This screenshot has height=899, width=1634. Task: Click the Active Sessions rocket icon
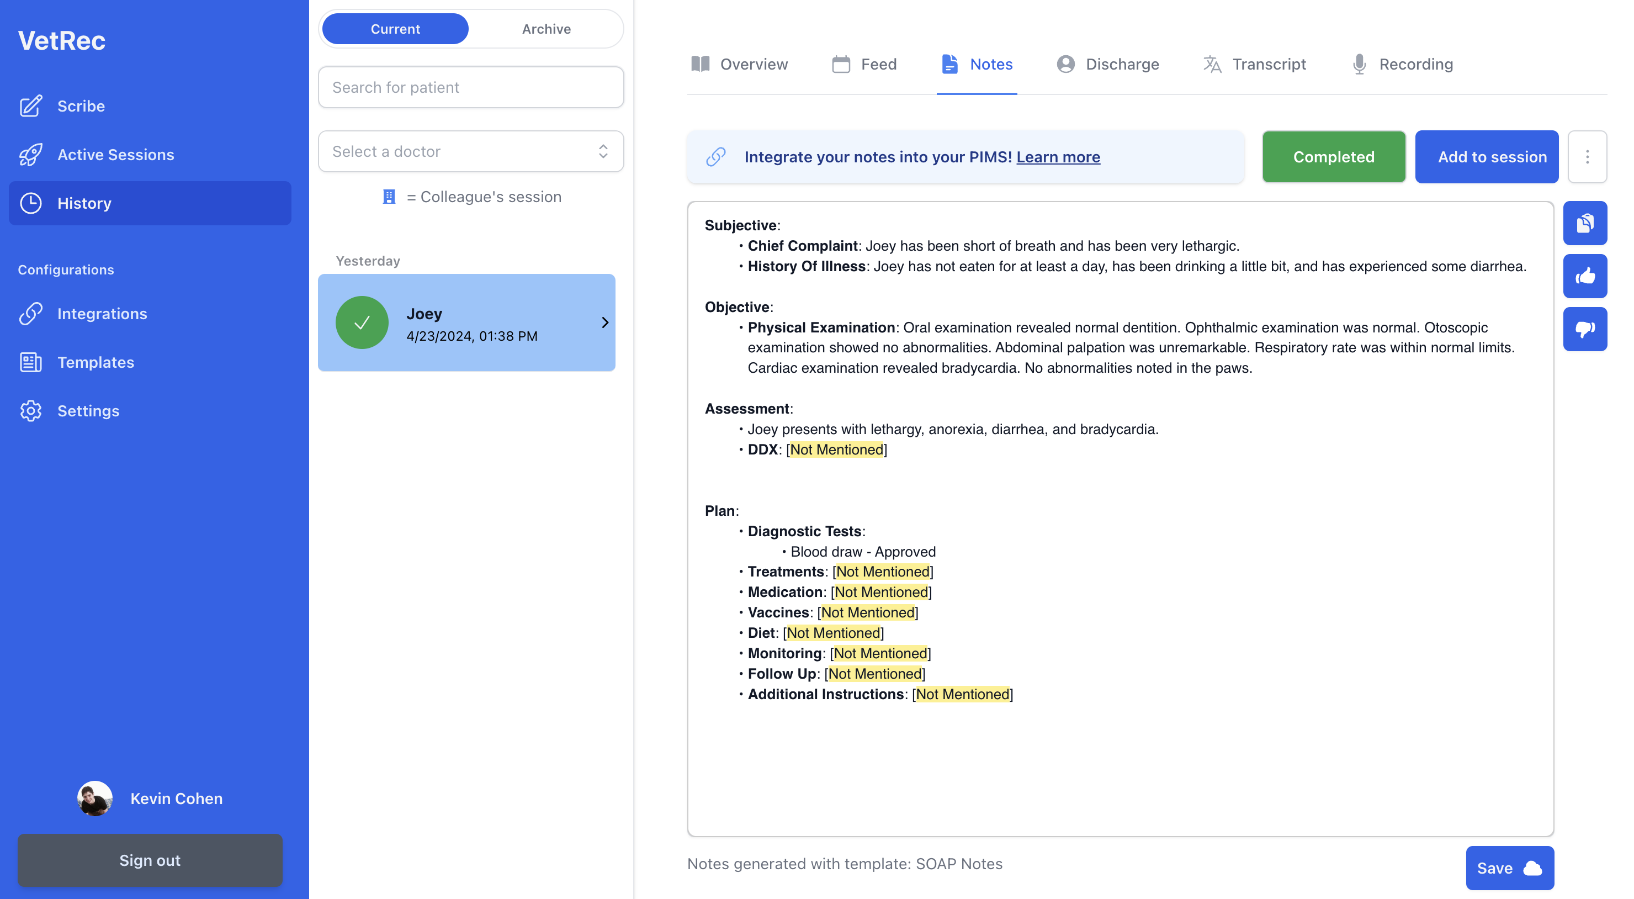(x=30, y=155)
